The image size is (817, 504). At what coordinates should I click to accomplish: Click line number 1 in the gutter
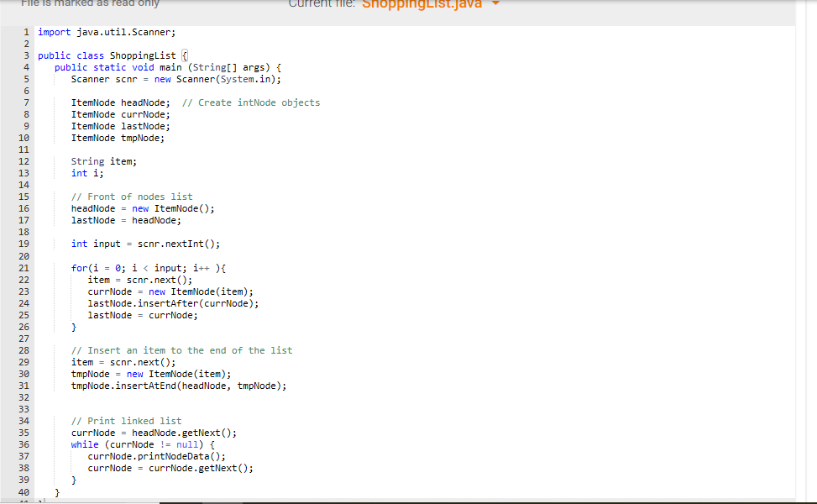26,32
